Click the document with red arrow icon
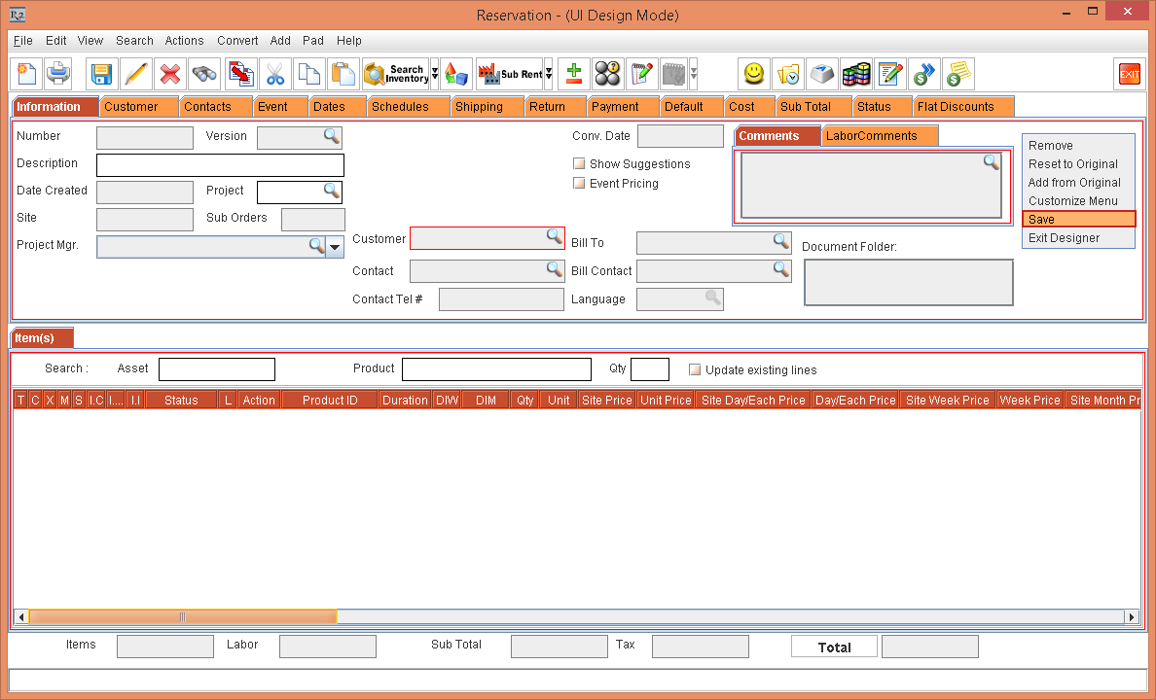This screenshot has height=700, width=1156. point(240,74)
